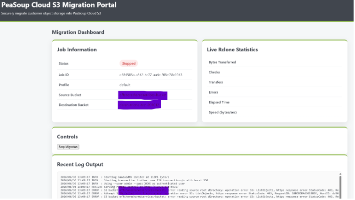Click the Job ID label

click(x=63, y=75)
